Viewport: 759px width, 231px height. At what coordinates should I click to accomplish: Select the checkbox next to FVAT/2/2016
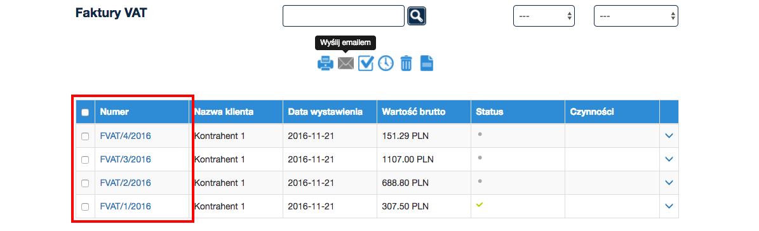click(85, 183)
